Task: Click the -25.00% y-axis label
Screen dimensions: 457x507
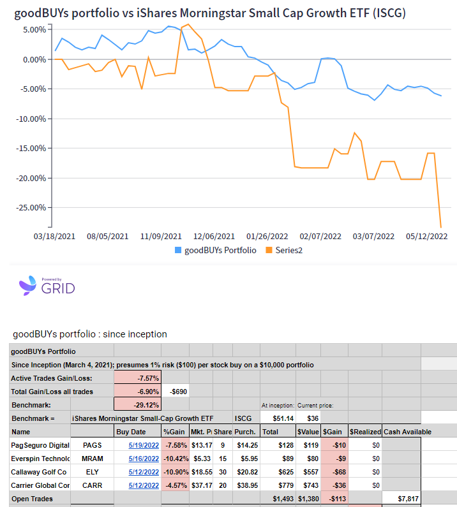Action: (31, 208)
